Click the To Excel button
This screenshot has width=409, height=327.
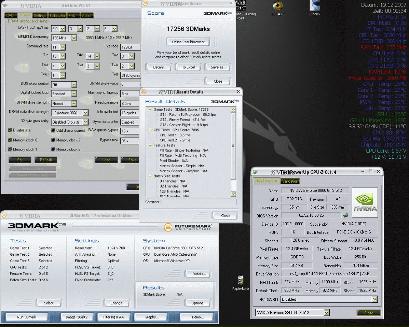click(x=188, y=67)
